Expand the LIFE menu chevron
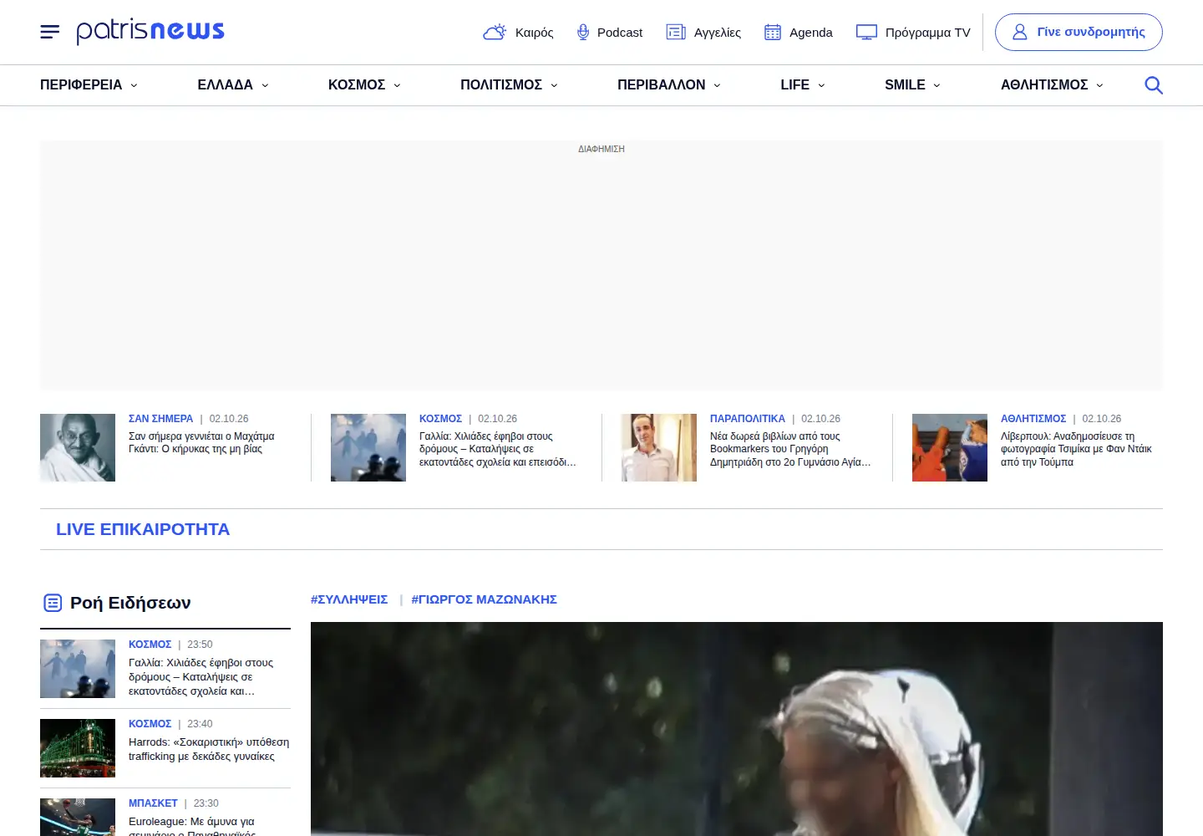The height and width of the screenshot is (836, 1203). 821,85
